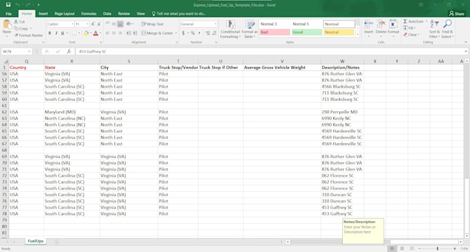Expand the formula bar
This screenshot has height=252, width=470.
(x=466, y=52)
